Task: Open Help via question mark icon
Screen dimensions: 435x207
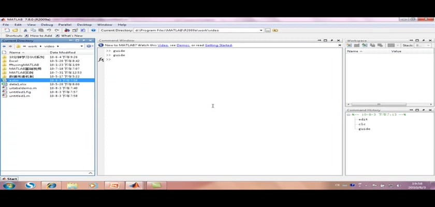Action: point(94,30)
